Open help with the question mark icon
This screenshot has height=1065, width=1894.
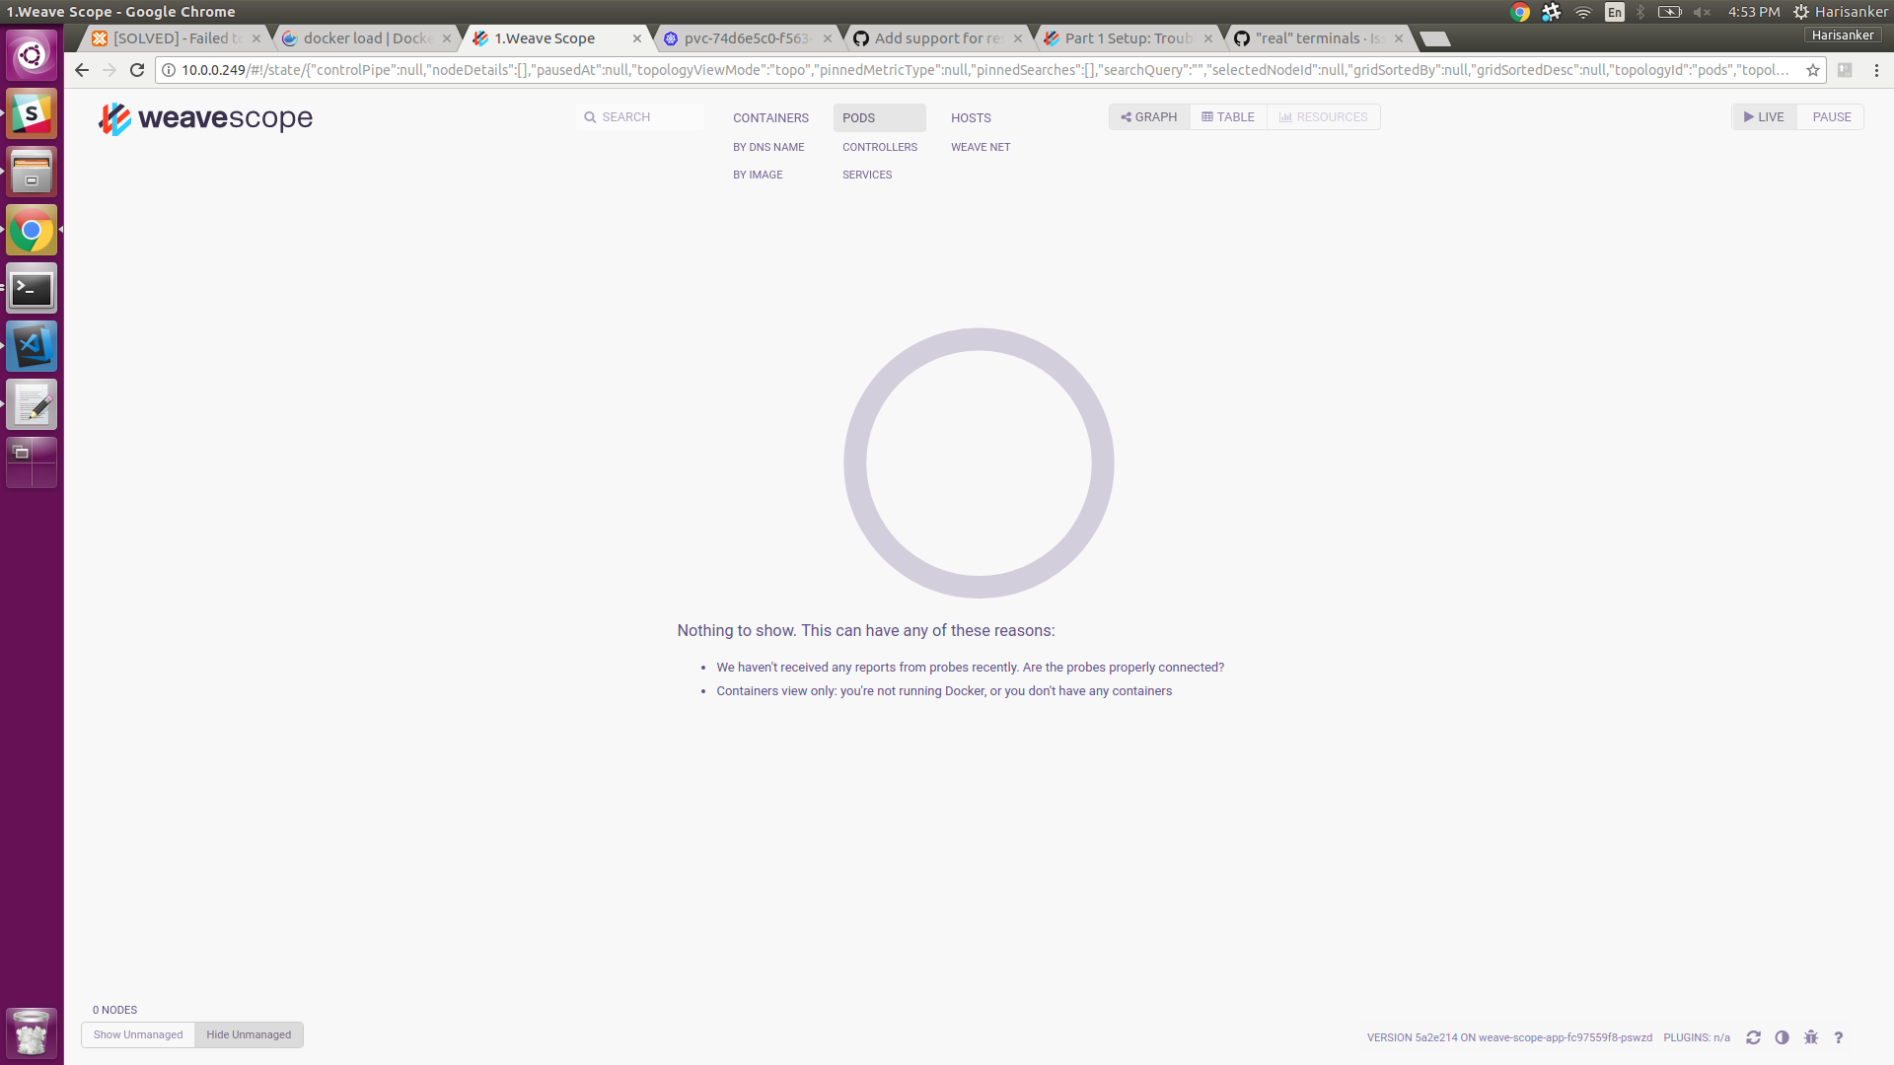1840,1037
